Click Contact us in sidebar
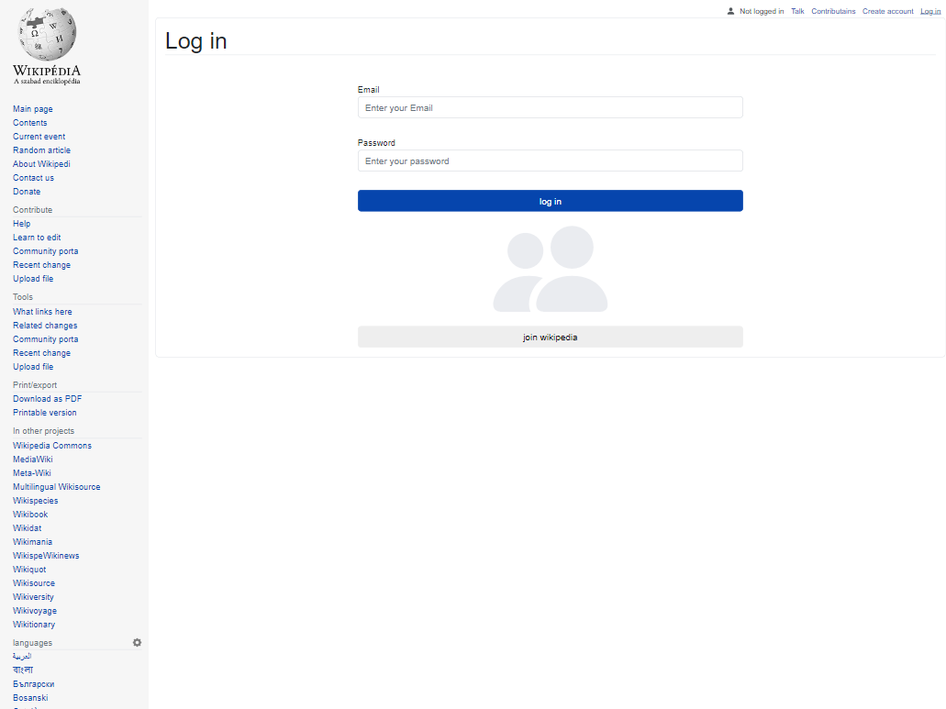This screenshot has height=709, width=946. click(33, 178)
